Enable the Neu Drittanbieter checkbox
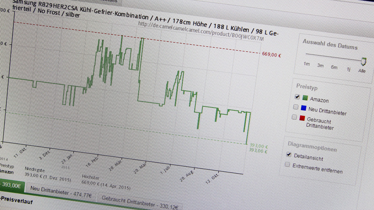This screenshot has height=210, width=374. pyautogui.click(x=296, y=107)
